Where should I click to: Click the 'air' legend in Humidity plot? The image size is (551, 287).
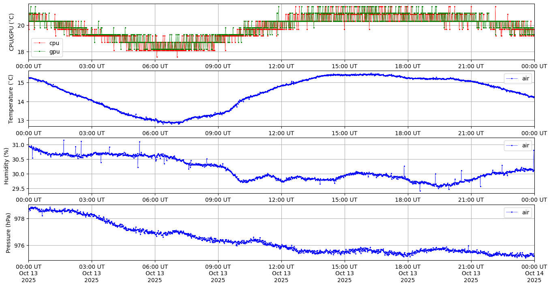517,145
